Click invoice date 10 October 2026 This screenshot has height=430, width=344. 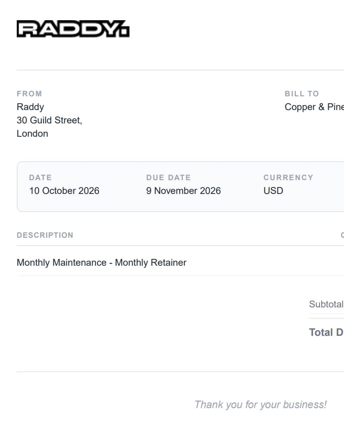point(64,191)
